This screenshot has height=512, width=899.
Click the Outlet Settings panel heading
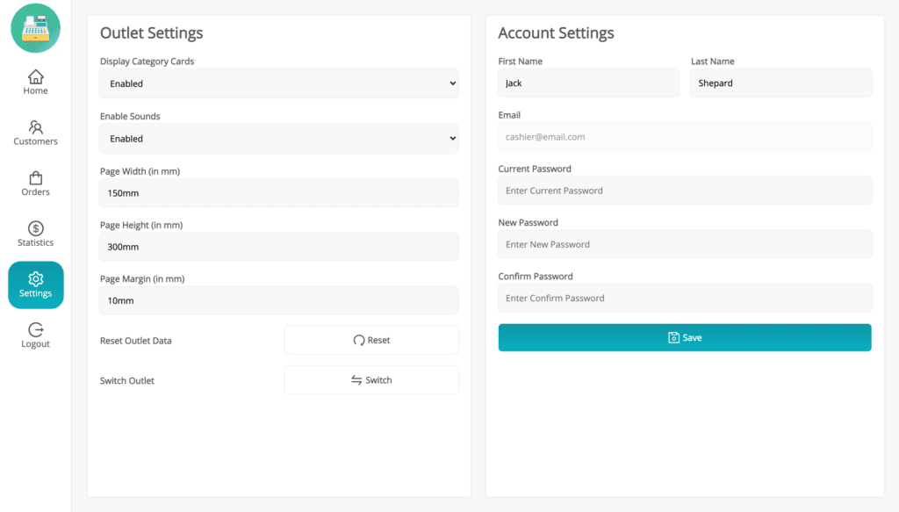coord(153,32)
